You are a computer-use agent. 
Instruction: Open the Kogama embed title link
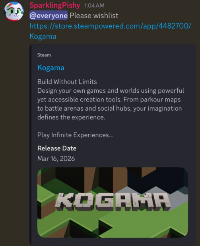[51, 68]
